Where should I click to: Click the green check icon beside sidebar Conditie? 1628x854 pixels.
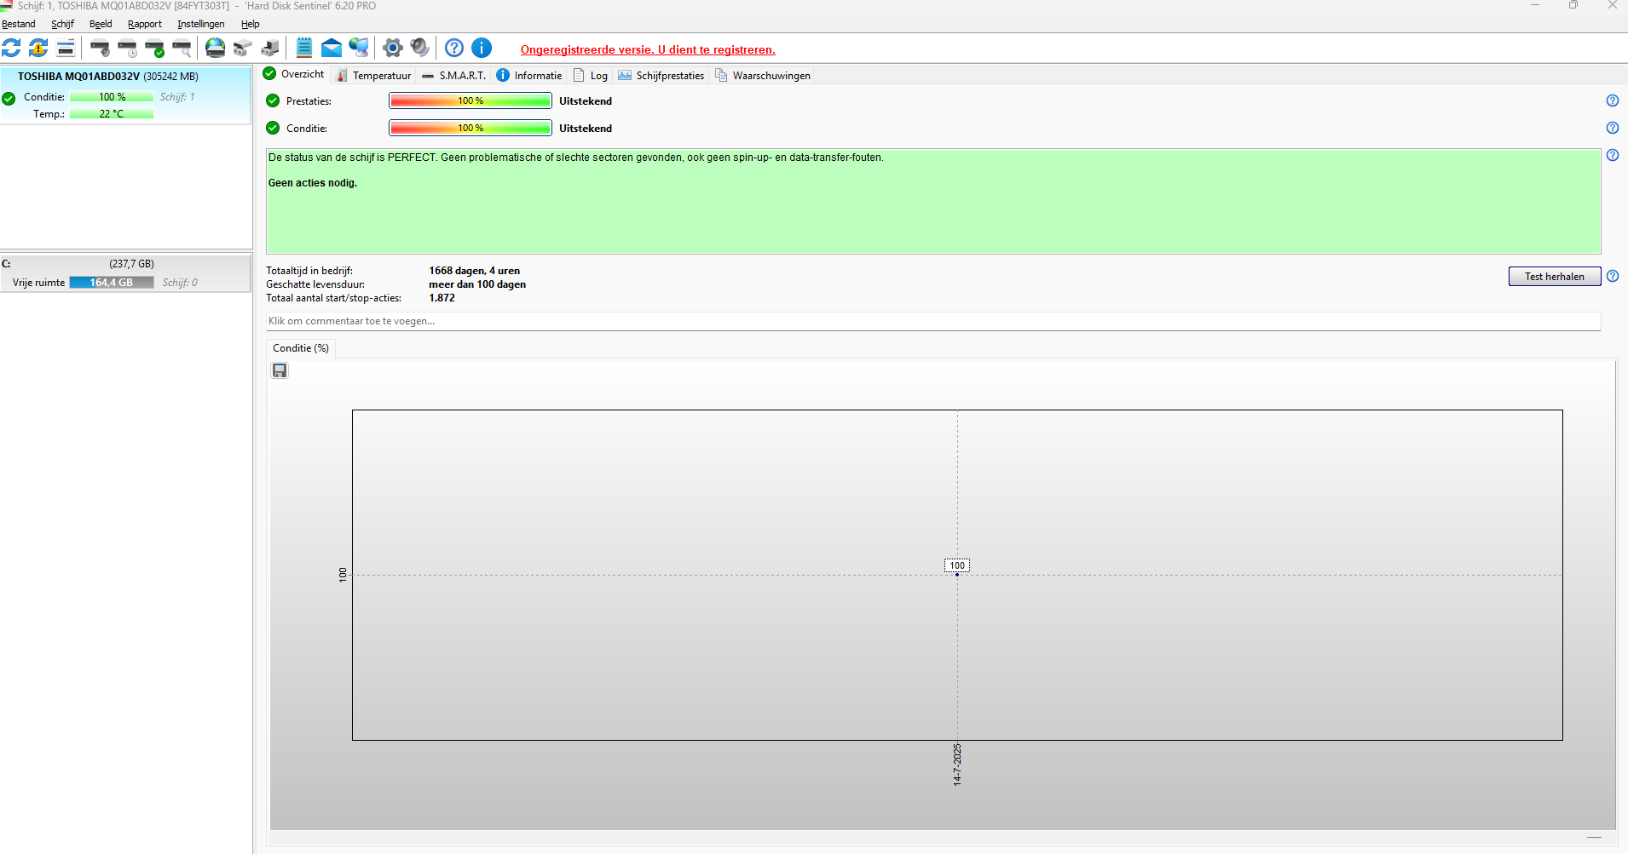[x=9, y=99]
